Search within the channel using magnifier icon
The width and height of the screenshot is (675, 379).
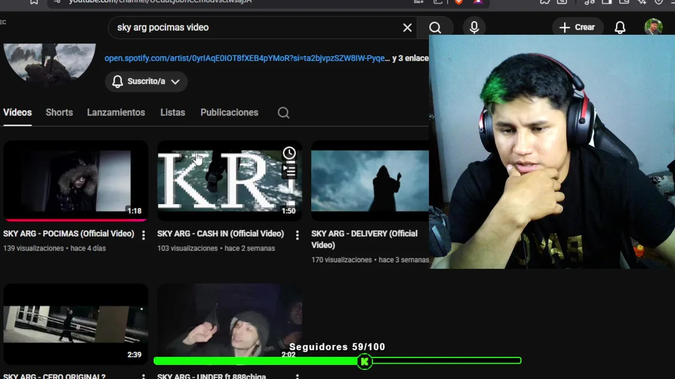(x=283, y=113)
